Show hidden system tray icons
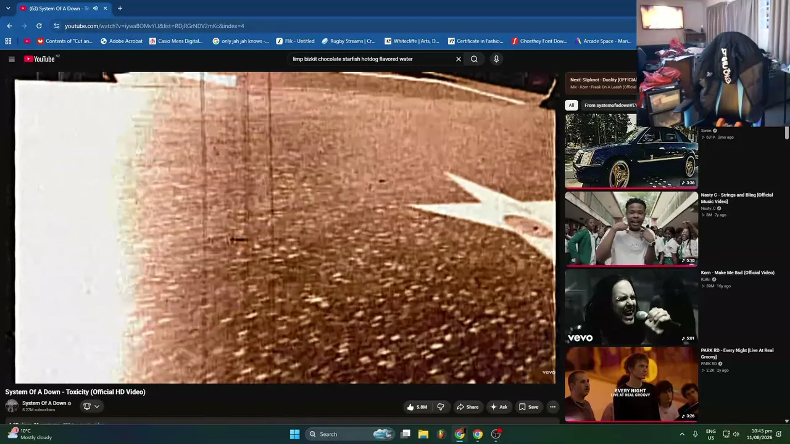 (681, 434)
